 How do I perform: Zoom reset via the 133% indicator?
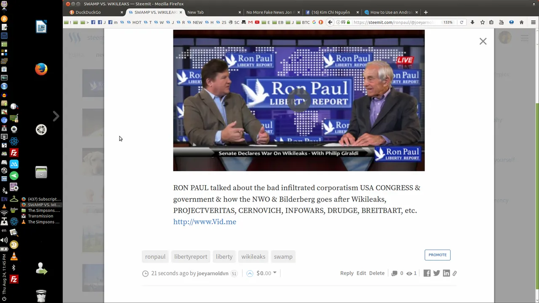[x=448, y=22]
